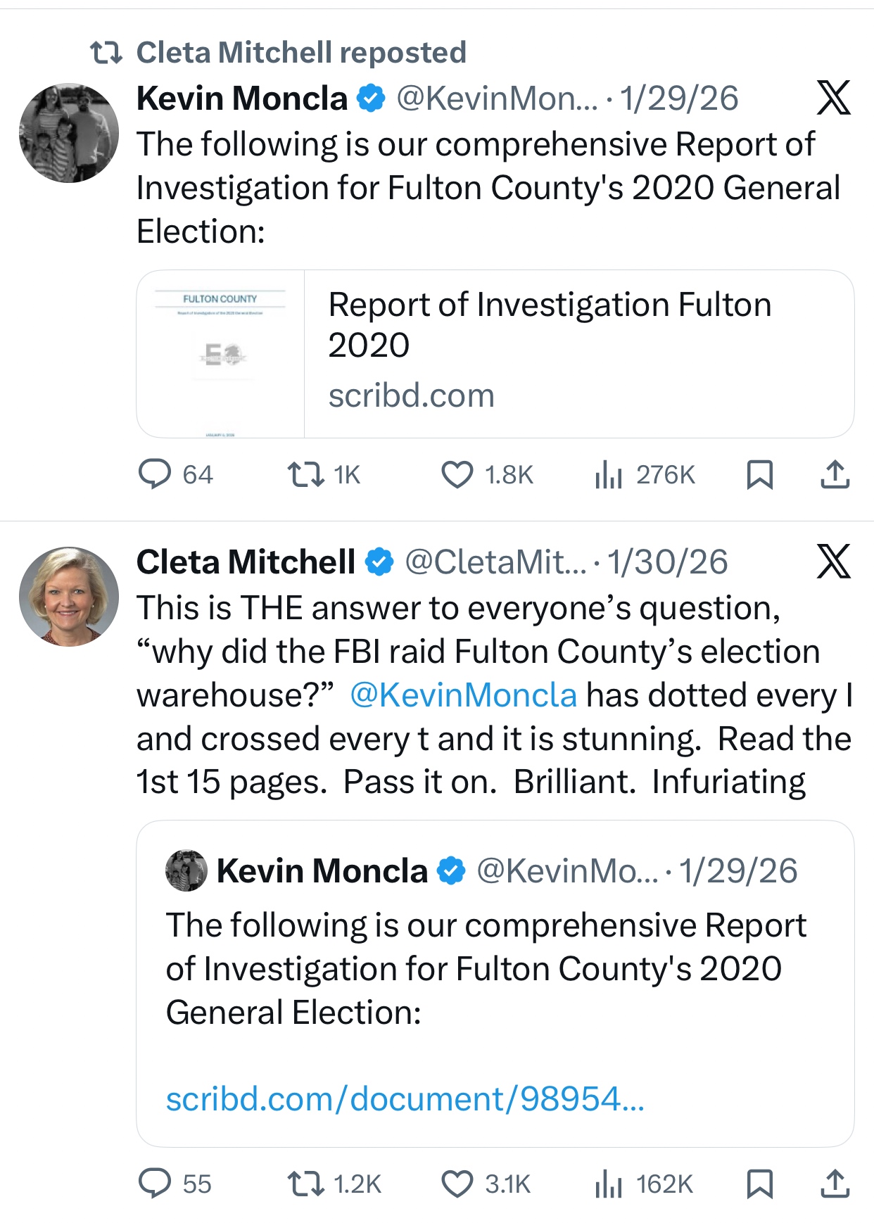Viewport: 874px width, 1223px height.
Task: Share Cleta Mitchell's post
Action: 835,1184
